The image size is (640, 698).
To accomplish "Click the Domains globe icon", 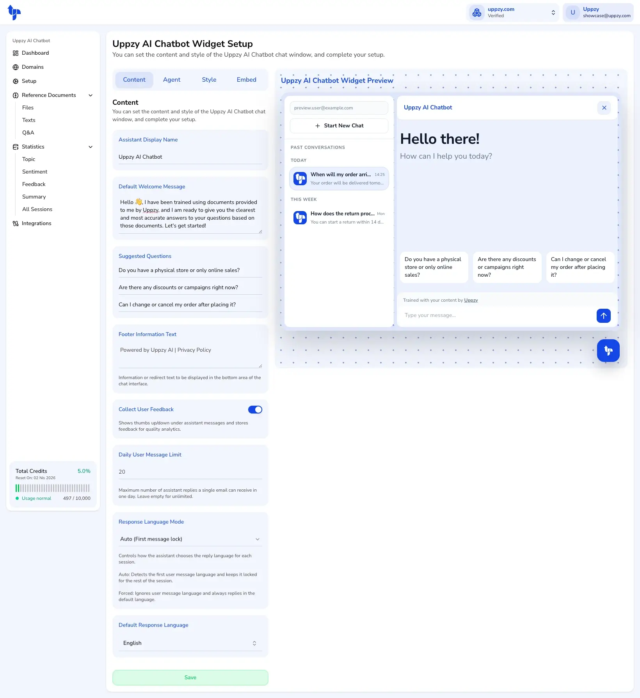I will (x=16, y=67).
